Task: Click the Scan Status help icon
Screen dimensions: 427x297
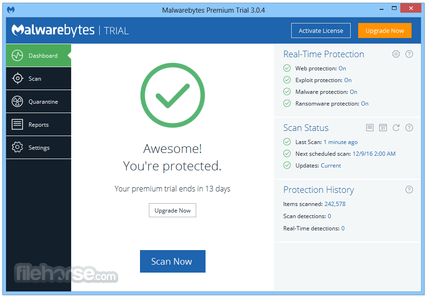Action: (409, 127)
